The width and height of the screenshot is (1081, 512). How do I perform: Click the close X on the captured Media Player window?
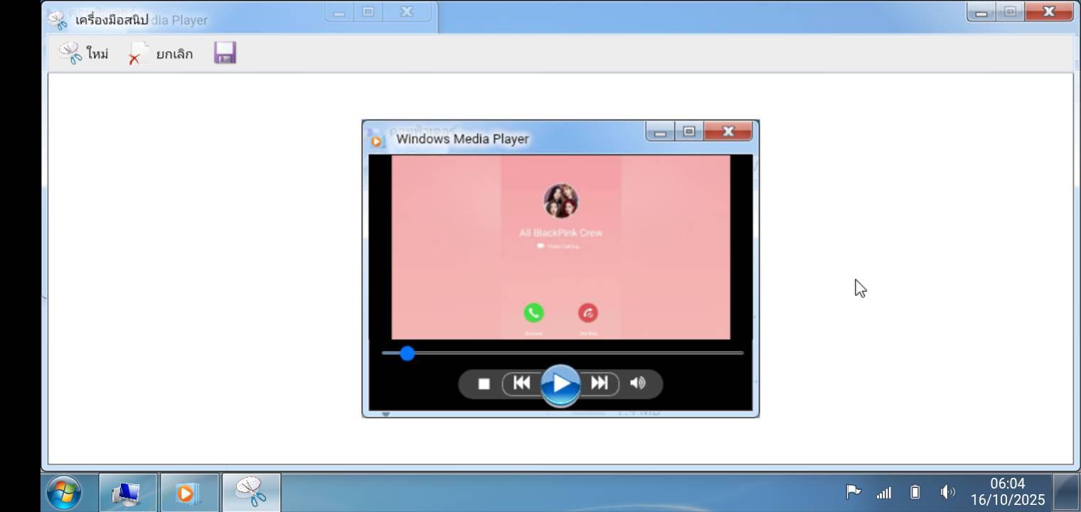click(728, 131)
